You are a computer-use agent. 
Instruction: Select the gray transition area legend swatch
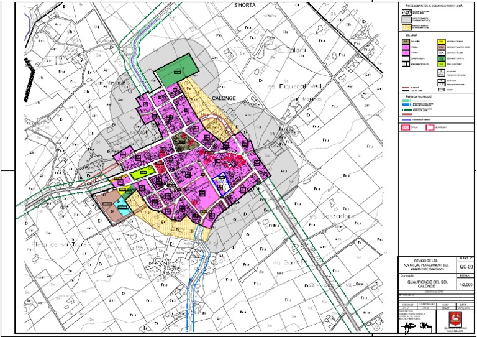406,19
